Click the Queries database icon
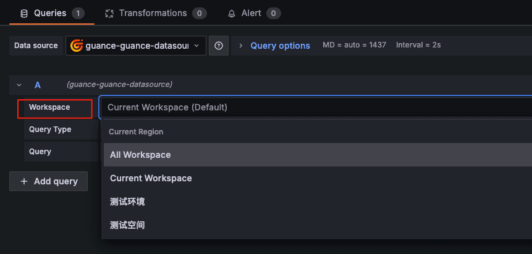 click(x=24, y=13)
